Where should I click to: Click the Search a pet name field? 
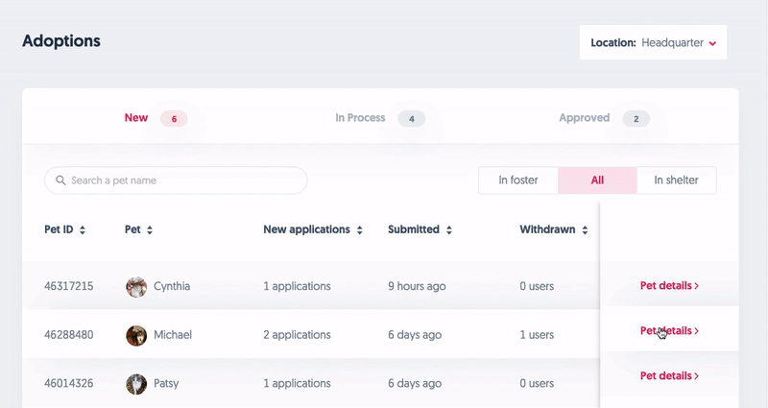tap(182, 180)
